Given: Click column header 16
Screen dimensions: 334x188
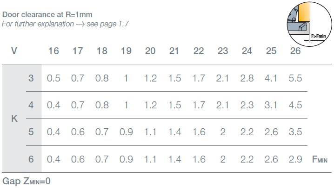Looking at the screenshot, I should tap(53, 50).
